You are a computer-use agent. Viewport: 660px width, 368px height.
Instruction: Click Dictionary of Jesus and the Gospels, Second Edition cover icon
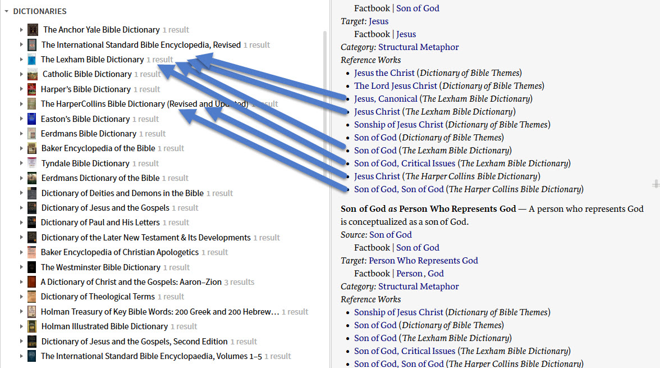point(32,342)
